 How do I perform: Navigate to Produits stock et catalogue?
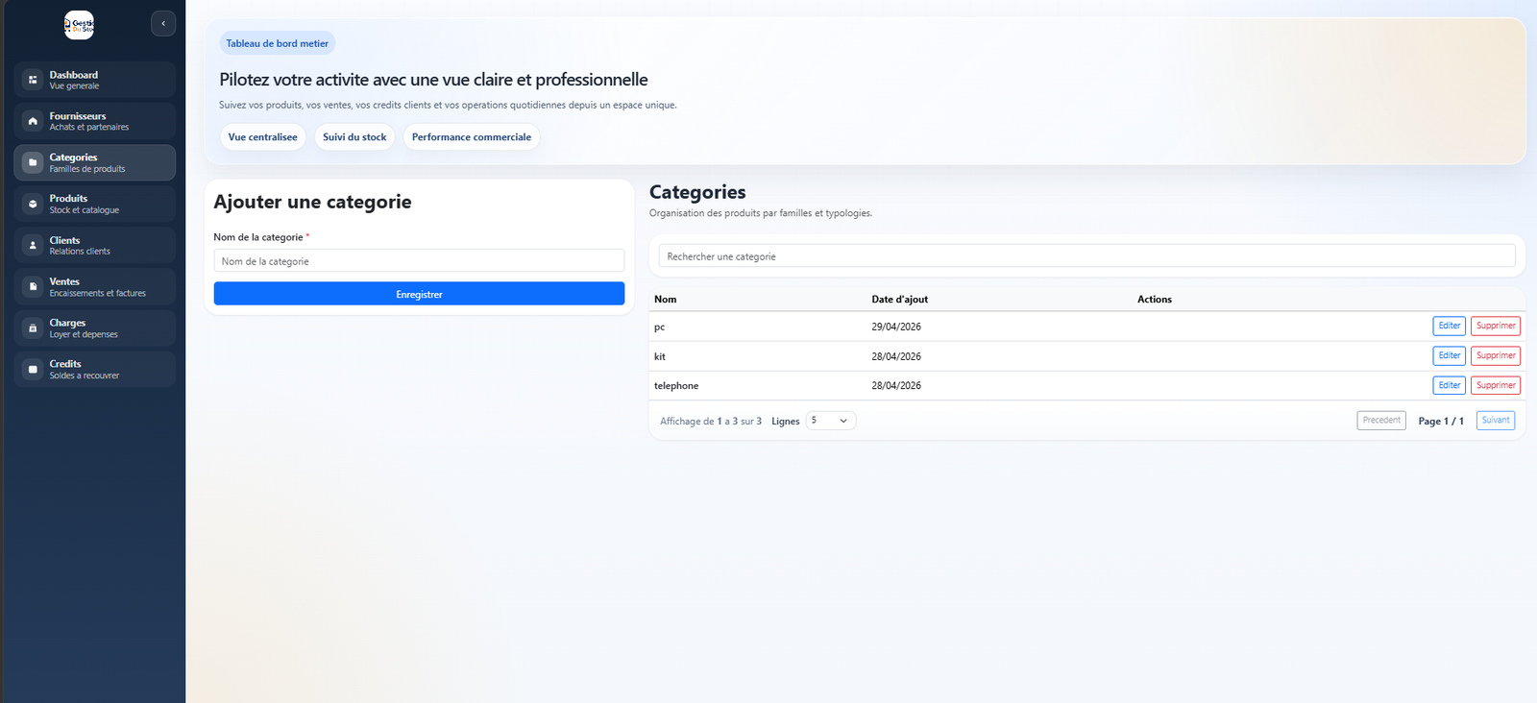pyautogui.click(x=94, y=204)
